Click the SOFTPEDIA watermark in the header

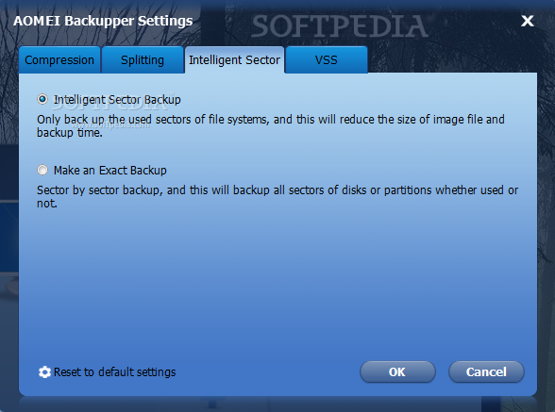[x=340, y=26]
